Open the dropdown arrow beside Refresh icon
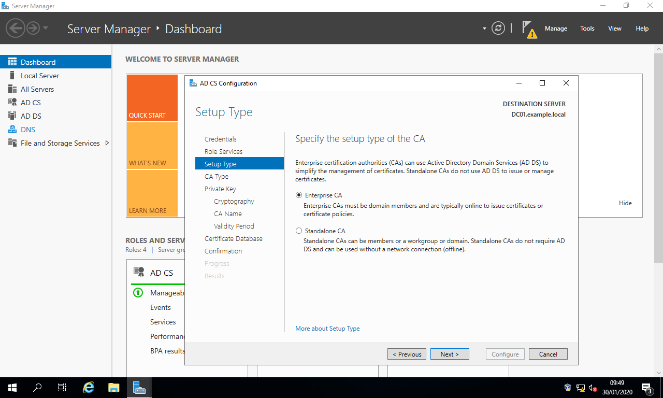 click(484, 29)
